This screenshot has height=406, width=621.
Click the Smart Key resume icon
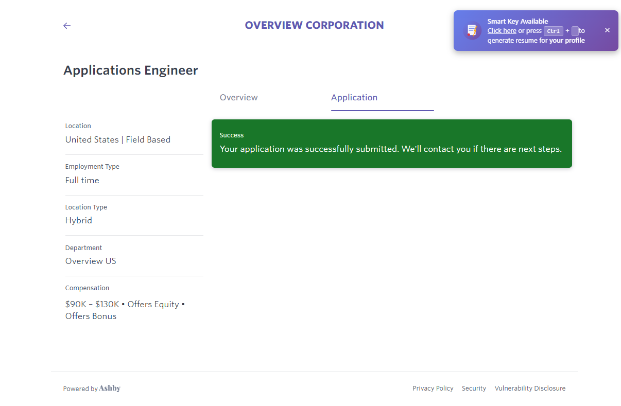pos(472,31)
